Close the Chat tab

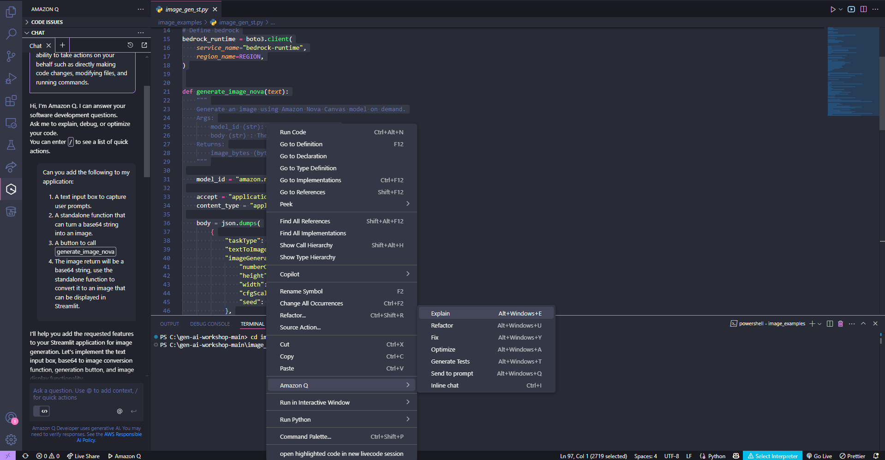point(48,46)
